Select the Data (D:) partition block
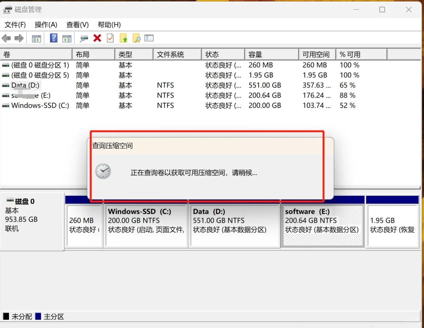Viewport: 424px width, 328px height. [x=235, y=226]
